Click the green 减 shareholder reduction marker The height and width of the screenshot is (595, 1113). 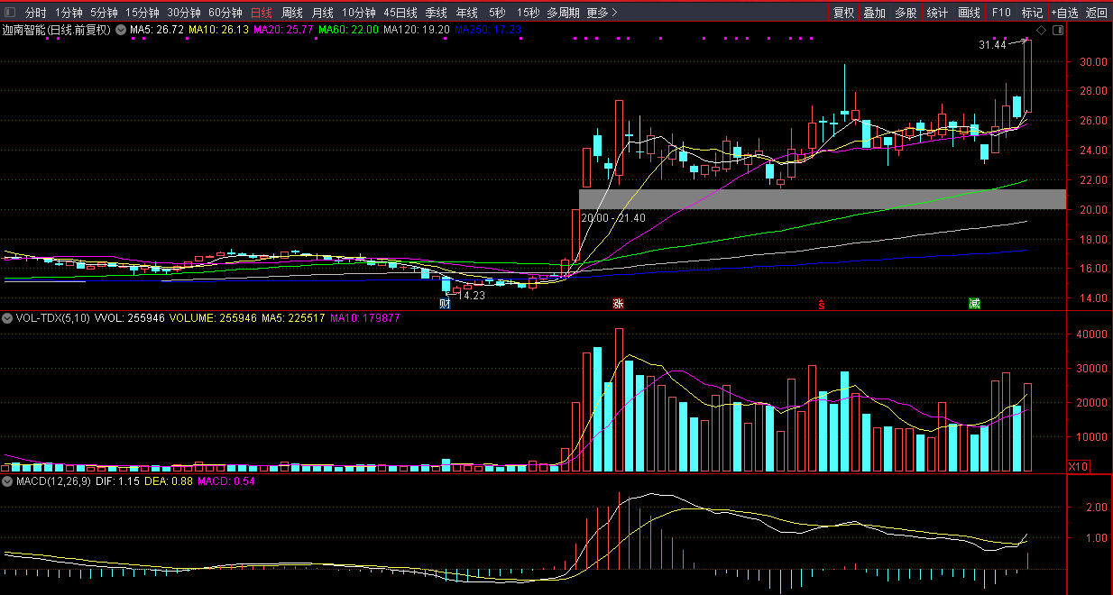tap(974, 304)
